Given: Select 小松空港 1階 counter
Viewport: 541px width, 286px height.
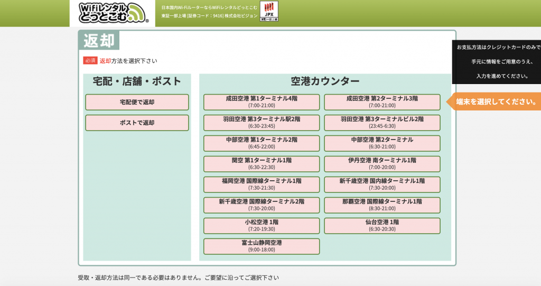Looking at the screenshot, I should pyautogui.click(x=262, y=226).
